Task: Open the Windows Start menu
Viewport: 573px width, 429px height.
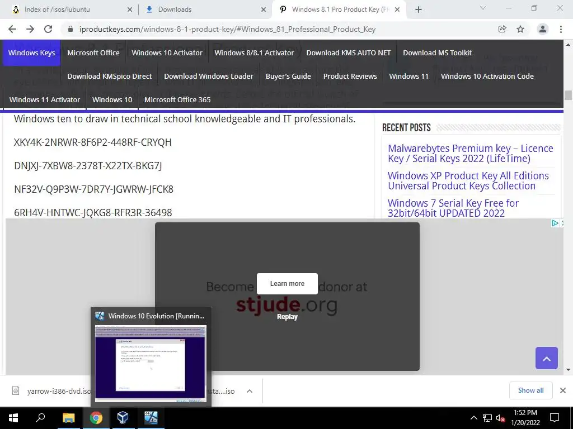Action: [x=13, y=418]
